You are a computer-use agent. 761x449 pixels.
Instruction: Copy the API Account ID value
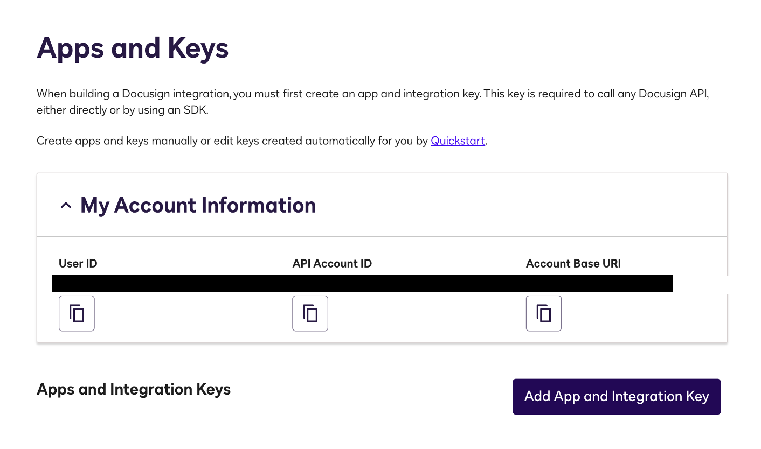tap(310, 313)
